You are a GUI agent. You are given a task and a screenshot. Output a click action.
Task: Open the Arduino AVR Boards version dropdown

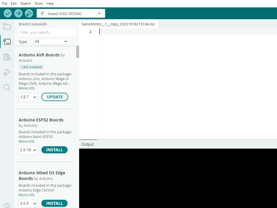(x=28, y=97)
